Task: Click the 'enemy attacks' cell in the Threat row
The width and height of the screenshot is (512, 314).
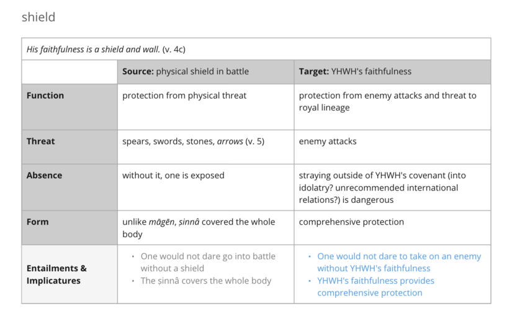Action: tap(328, 141)
